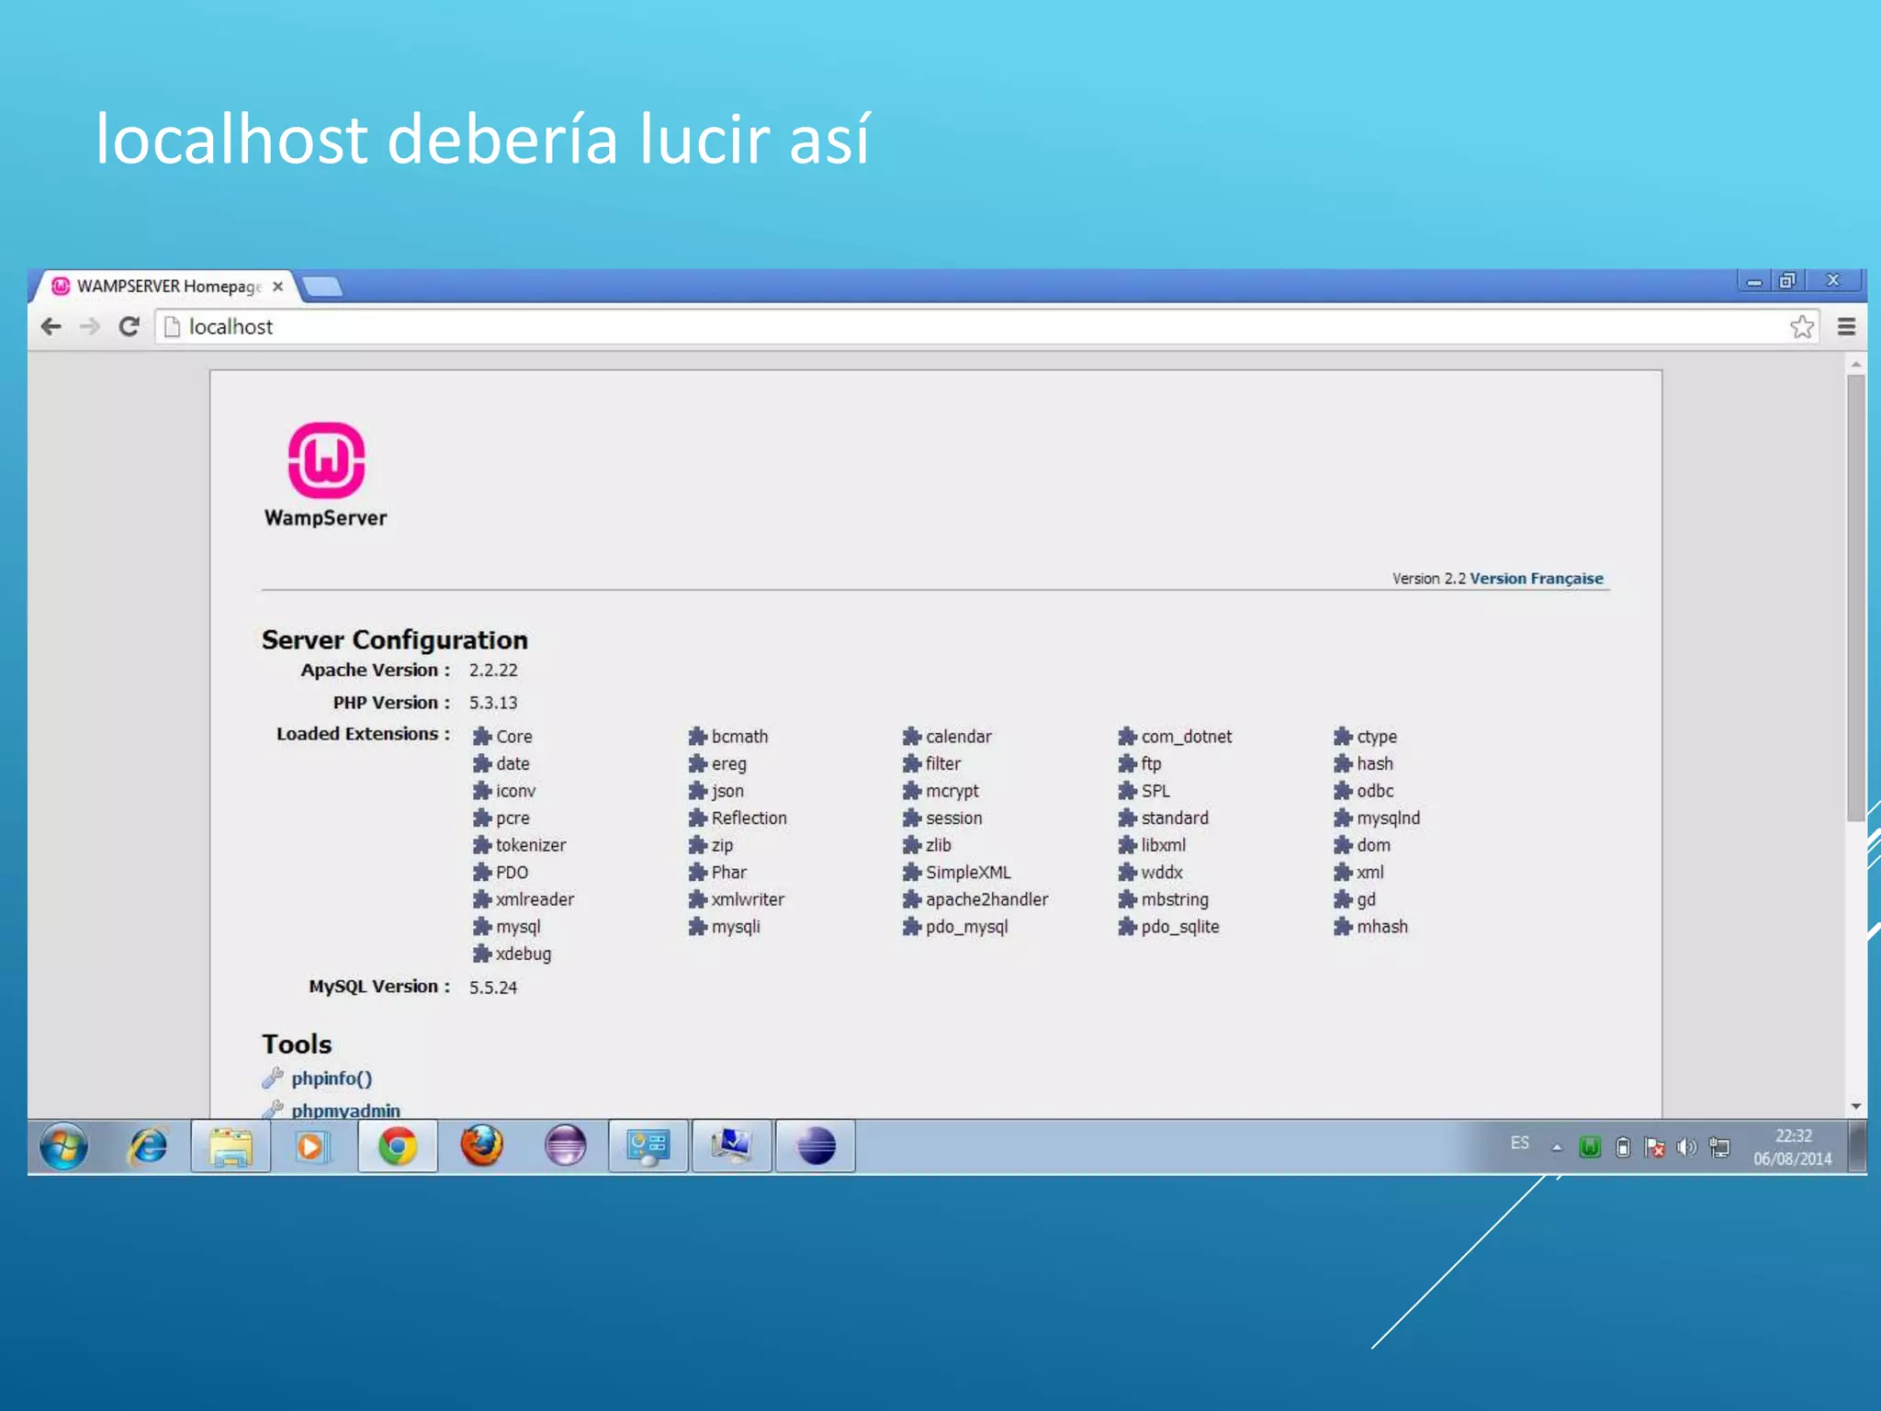Open the phpmyadmin tool link
Screen dimensions: 1881x1411
(x=345, y=1110)
